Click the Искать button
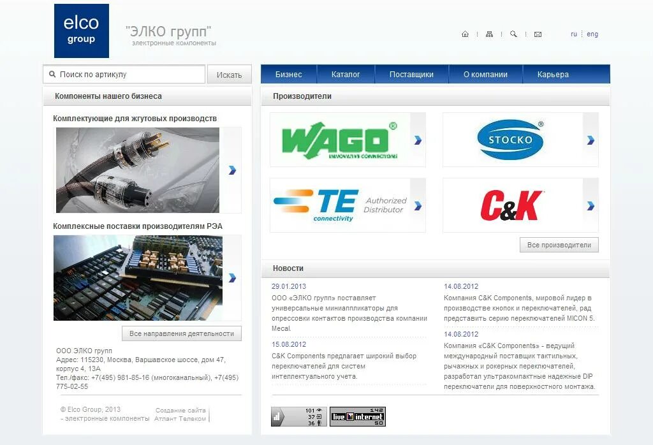The height and width of the screenshot is (445, 653). 230,75
